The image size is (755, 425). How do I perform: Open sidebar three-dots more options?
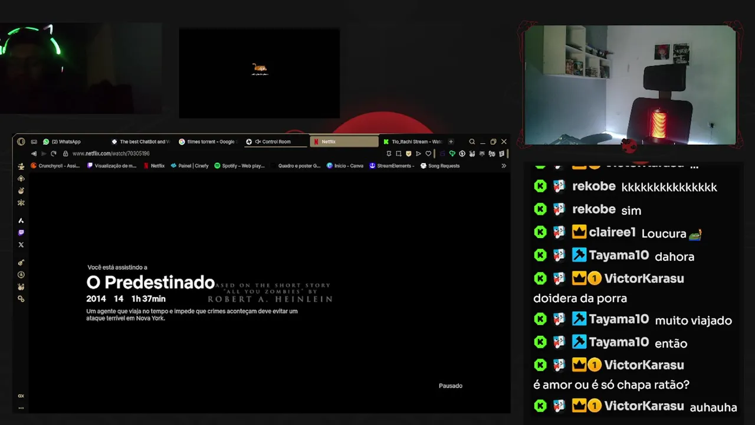coord(21,408)
